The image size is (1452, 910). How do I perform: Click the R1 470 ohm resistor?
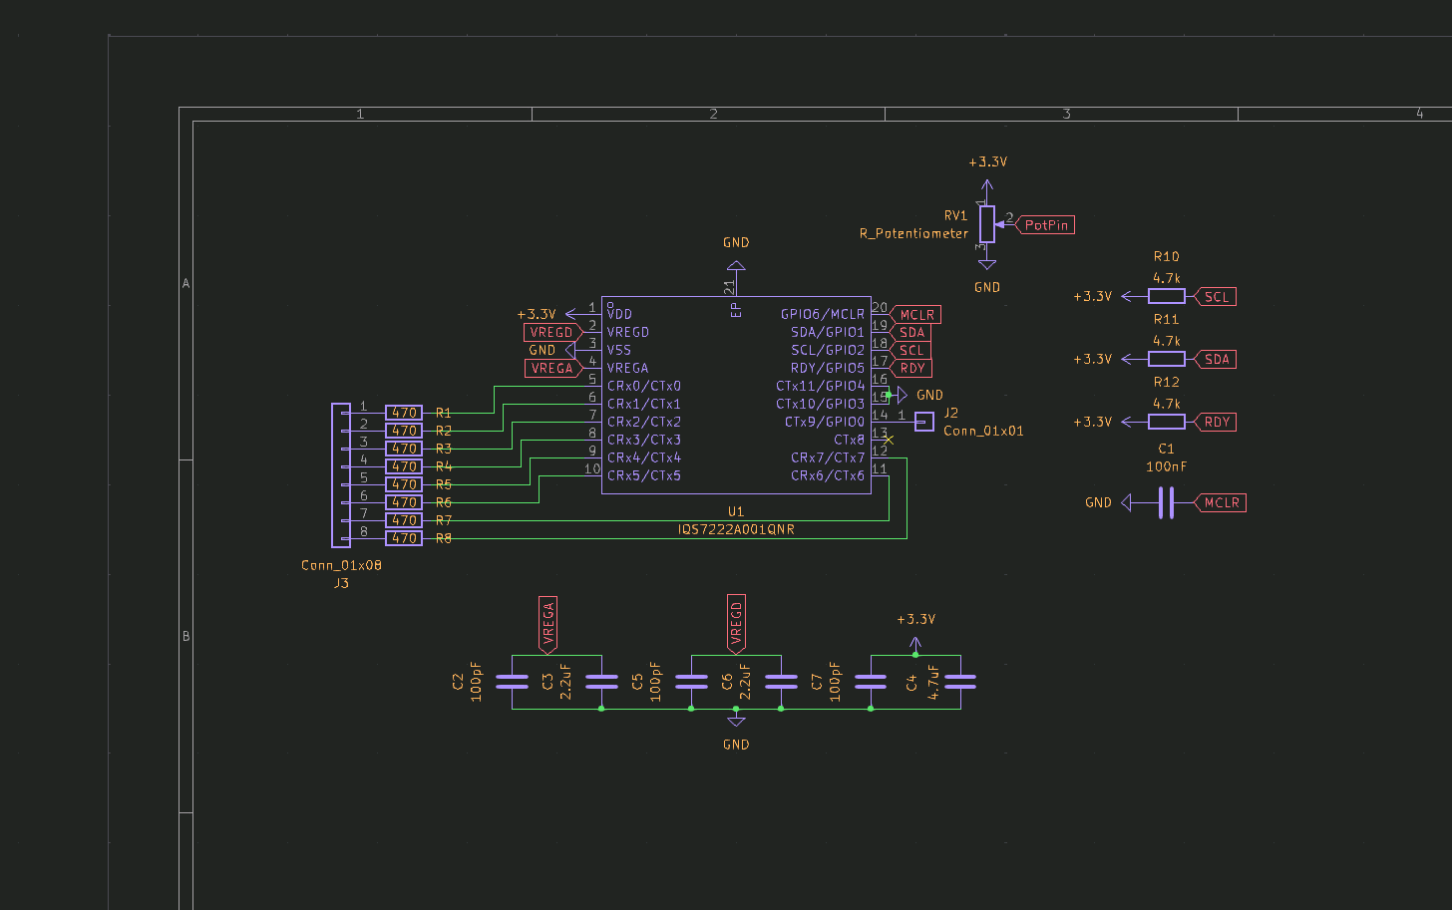404,413
